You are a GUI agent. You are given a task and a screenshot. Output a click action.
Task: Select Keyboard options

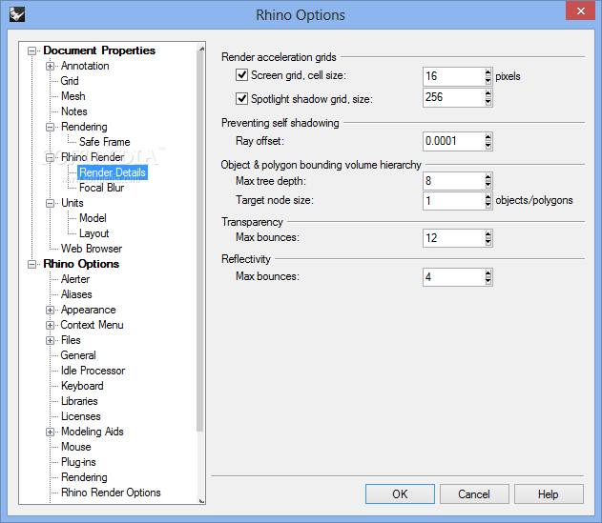pyautogui.click(x=82, y=386)
